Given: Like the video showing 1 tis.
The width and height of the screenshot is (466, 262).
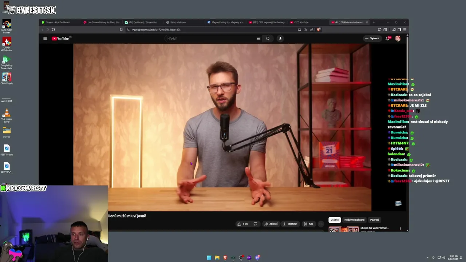Looking at the screenshot, I should click(243, 224).
